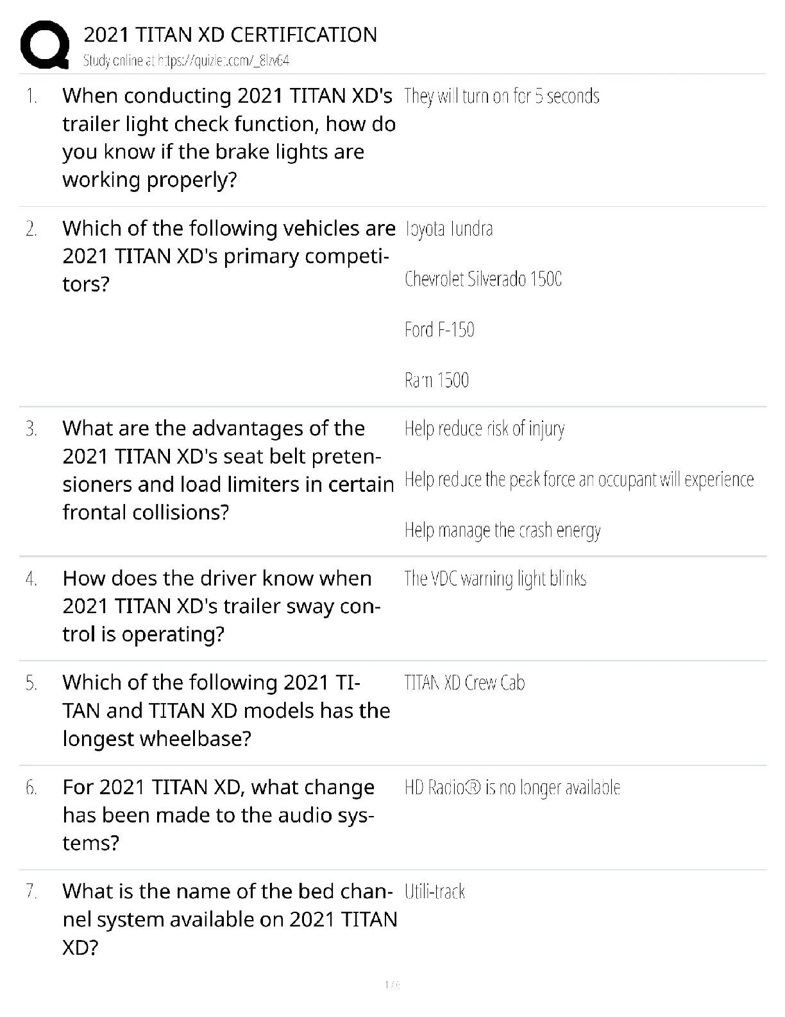785x1017 pixels.
Task: Click the "2021 TITAN XD CERTIFICATION" title
Action: click(230, 35)
